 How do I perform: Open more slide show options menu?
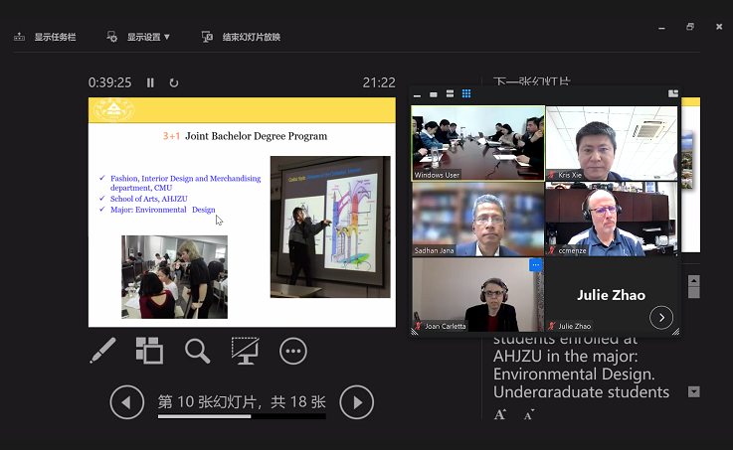pos(292,350)
